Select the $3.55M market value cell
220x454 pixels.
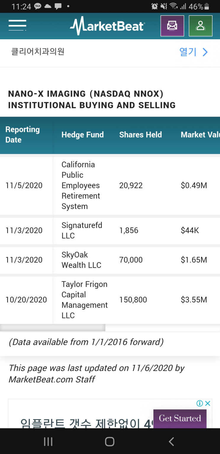[x=194, y=300]
